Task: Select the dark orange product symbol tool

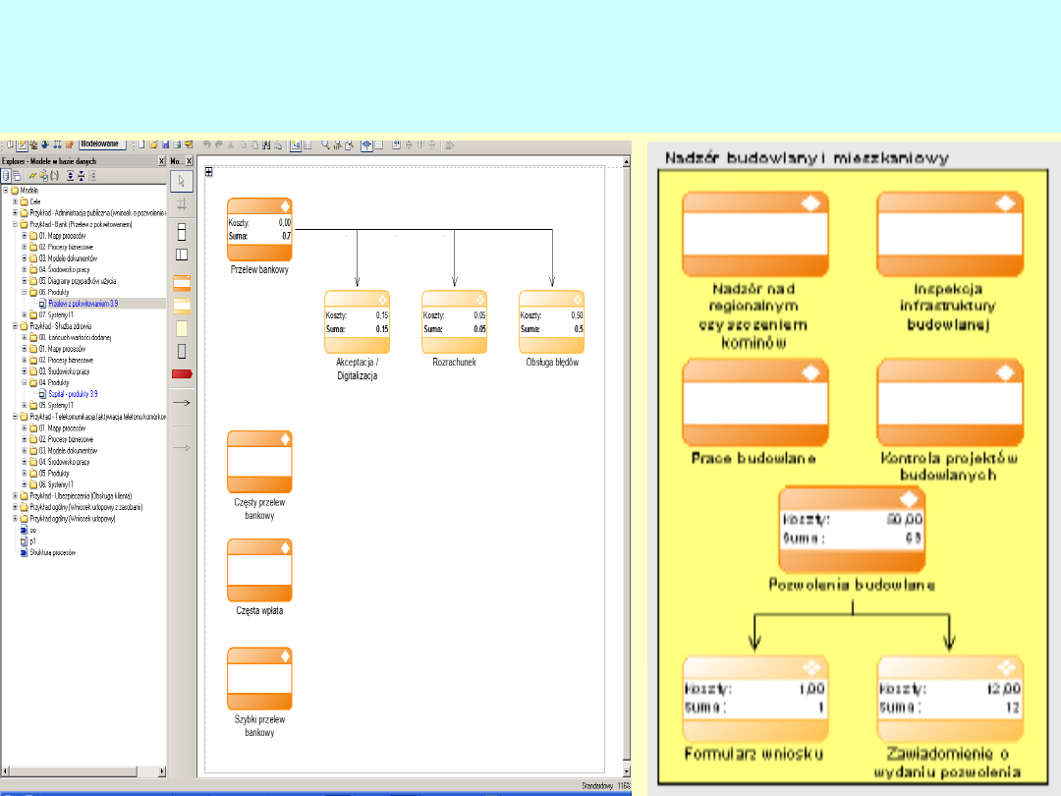Action: (x=182, y=283)
